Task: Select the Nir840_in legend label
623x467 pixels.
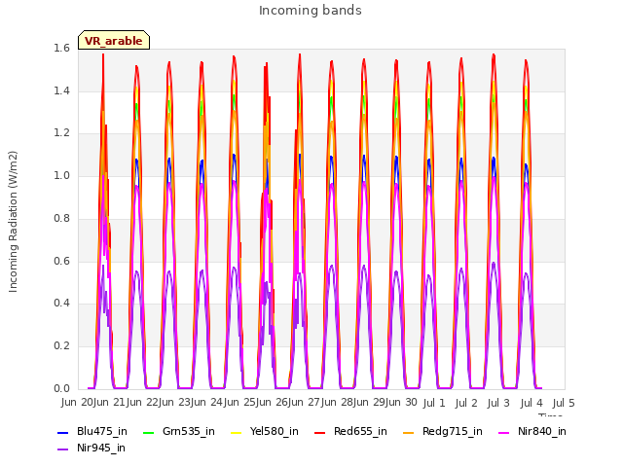Action: pos(542,432)
